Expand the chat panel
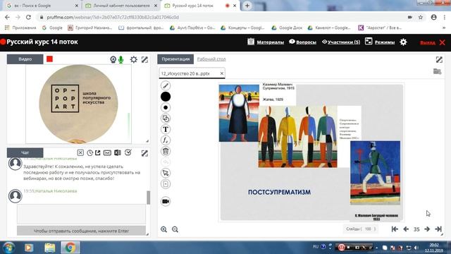 pos(144,153)
